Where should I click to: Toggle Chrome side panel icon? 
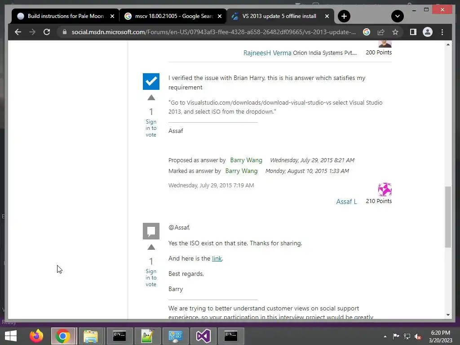tap(413, 32)
